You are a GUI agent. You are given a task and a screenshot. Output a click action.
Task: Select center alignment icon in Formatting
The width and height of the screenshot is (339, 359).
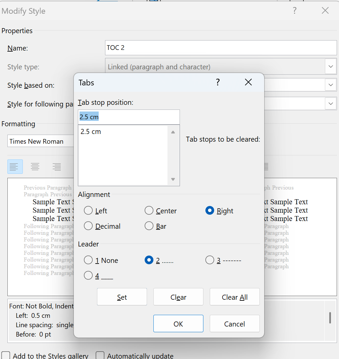click(35, 167)
